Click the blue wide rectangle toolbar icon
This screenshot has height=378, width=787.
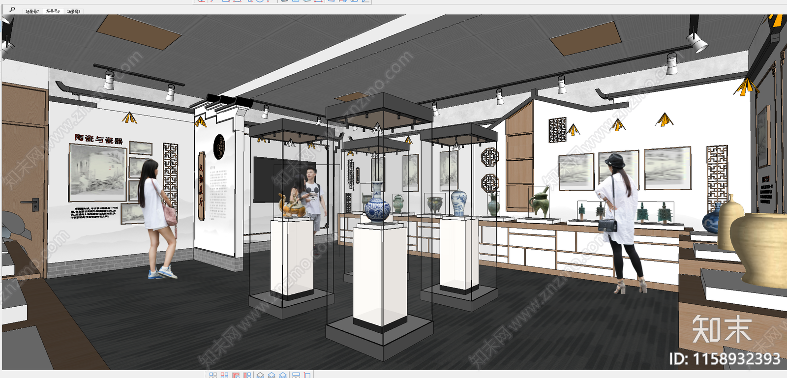click(x=296, y=375)
